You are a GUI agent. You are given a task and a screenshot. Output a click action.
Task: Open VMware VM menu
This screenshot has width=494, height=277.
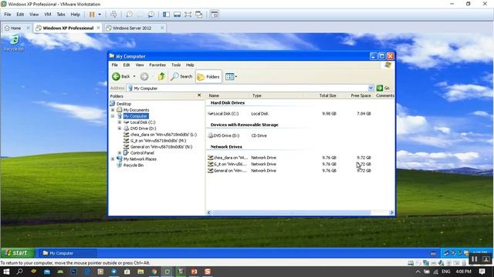(x=48, y=15)
